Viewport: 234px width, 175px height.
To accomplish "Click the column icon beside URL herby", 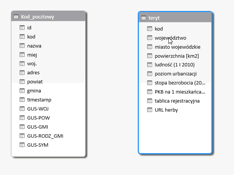I will pyautogui.click(x=149, y=110).
